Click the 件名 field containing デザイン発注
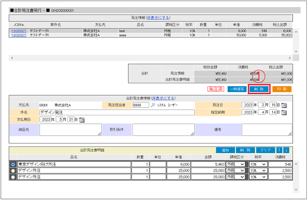 pyautogui.click(x=116, y=113)
